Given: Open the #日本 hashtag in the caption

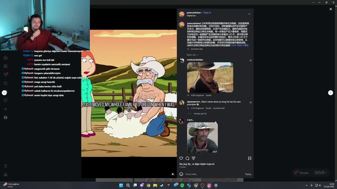Looking at the screenshot, I should pyautogui.click(x=233, y=45).
